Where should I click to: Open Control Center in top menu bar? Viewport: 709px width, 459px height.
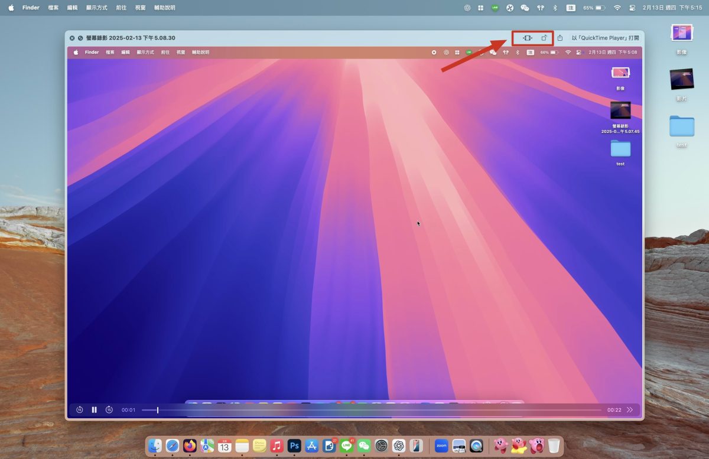(x=632, y=8)
